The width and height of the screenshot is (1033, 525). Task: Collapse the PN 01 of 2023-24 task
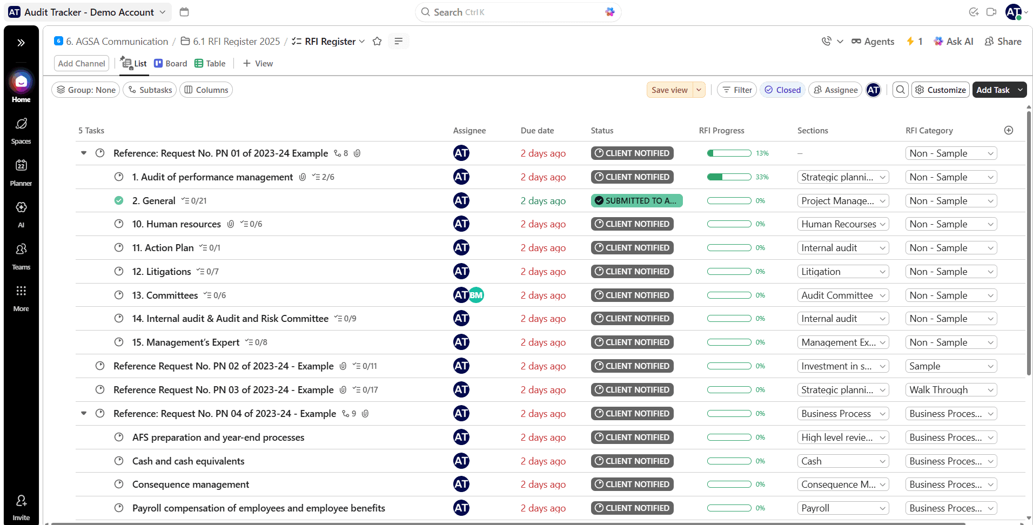point(84,153)
